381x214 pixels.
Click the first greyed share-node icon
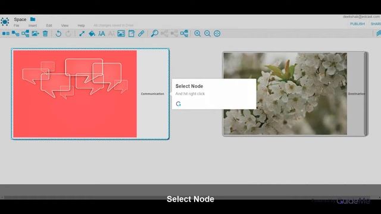164,33
